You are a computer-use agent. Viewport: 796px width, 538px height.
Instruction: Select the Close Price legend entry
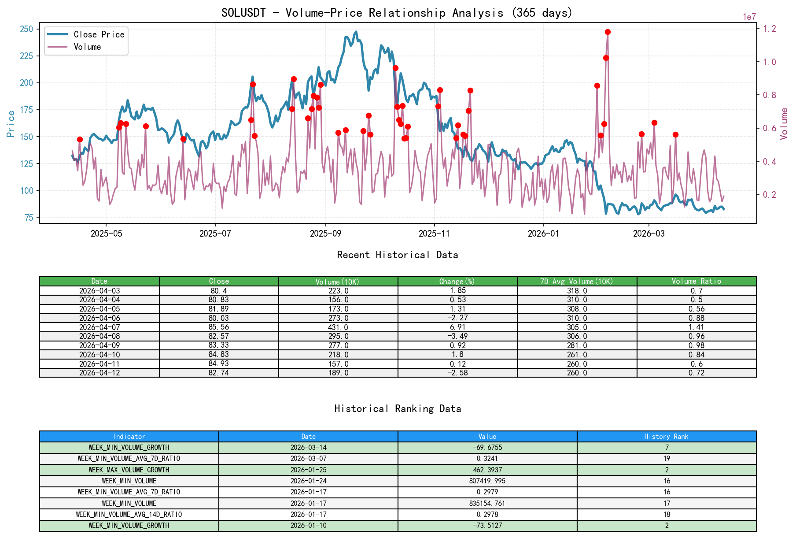86,34
